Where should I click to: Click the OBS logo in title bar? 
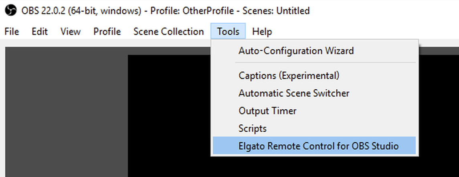(x=11, y=11)
